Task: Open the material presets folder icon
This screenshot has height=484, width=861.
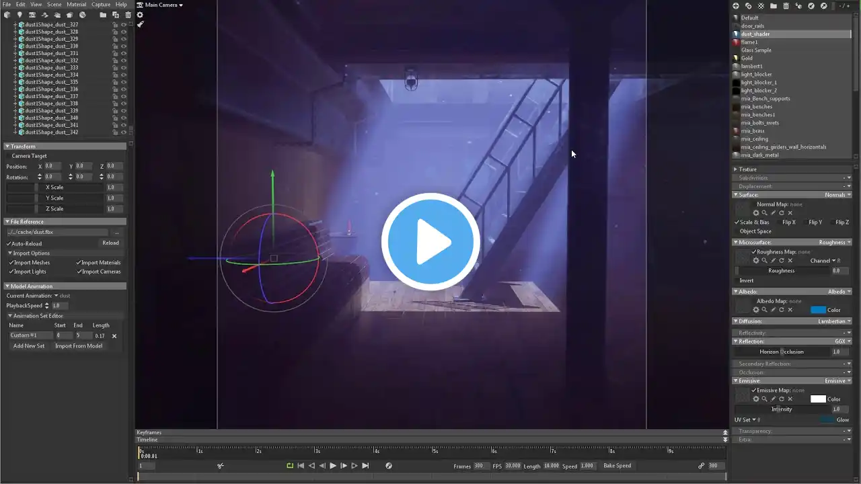Action: [x=774, y=6]
